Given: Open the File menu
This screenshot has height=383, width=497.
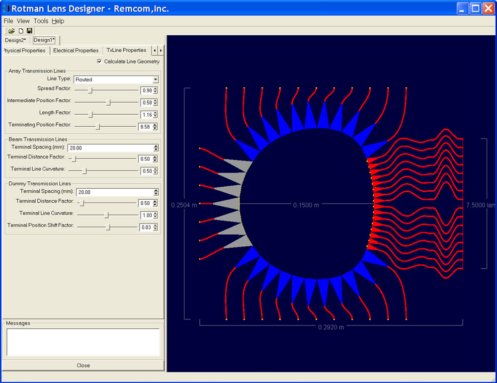Looking at the screenshot, I should point(8,21).
